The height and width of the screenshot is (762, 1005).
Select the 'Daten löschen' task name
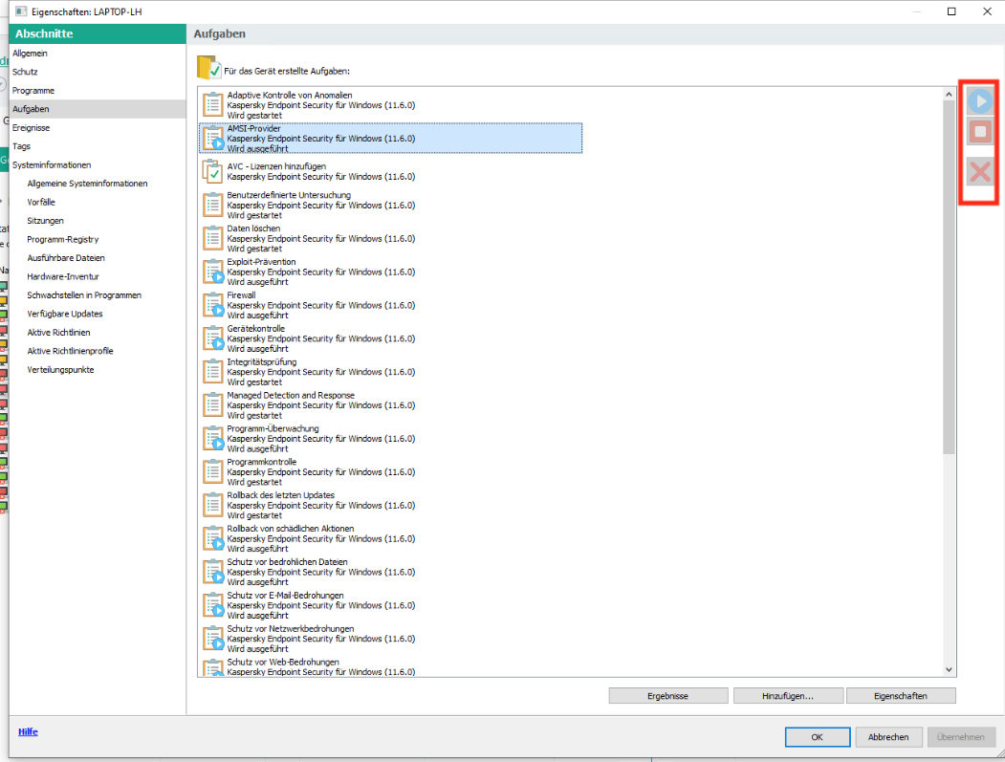(253, 229)
